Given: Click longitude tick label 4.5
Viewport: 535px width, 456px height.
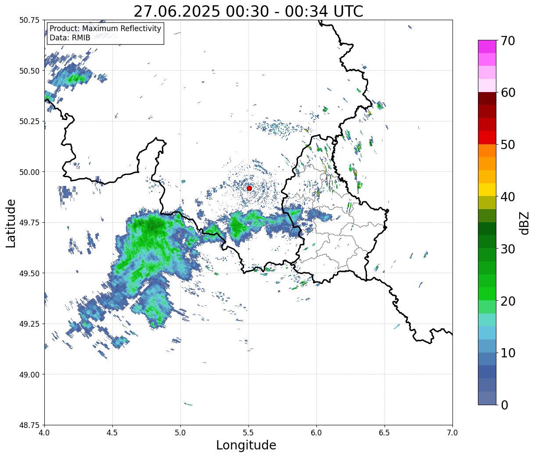Looking at the screenshot, I should point(112,433).
